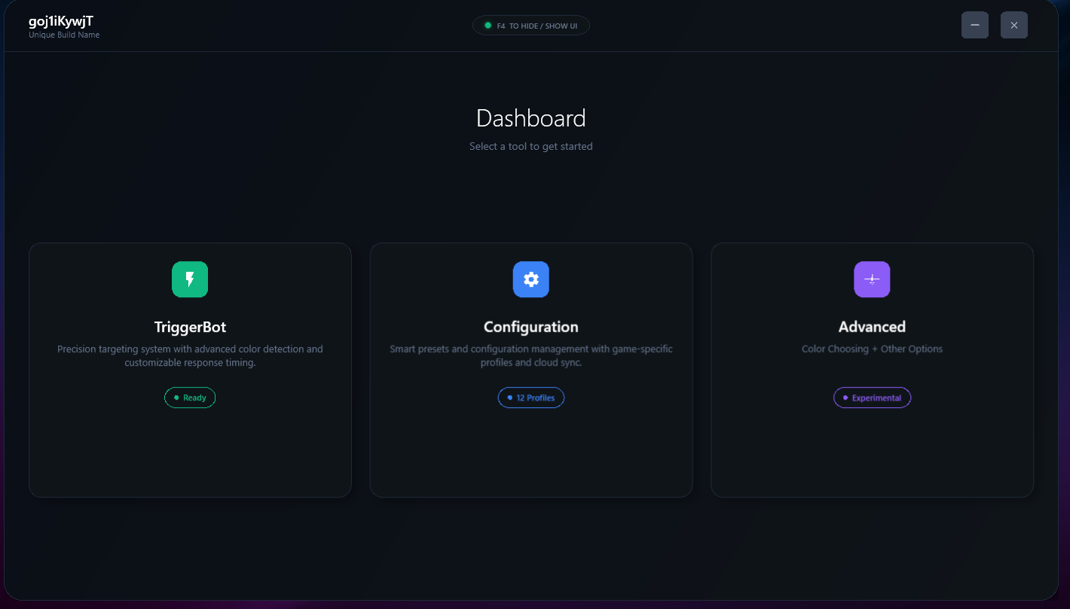
Task: Click the Unique Build Name subtitle
Action: 64,35
